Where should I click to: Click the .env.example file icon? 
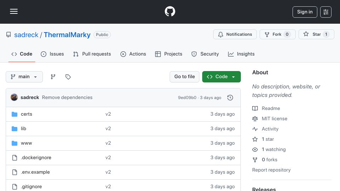(x=15, y=172)
